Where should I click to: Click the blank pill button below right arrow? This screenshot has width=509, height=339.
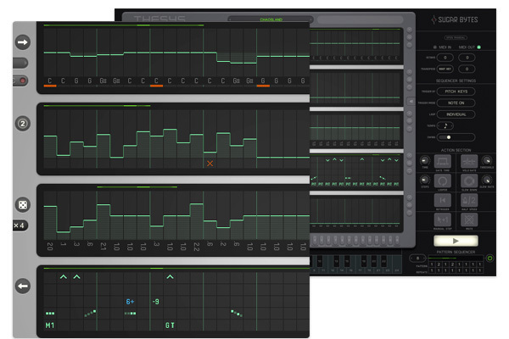[20, 63]
